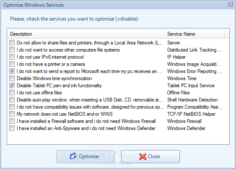Uncheck the Tablet PC pen checkbox
Viewport: 236px width, 169px height.
pyautogui.click(x=12, y=86)
